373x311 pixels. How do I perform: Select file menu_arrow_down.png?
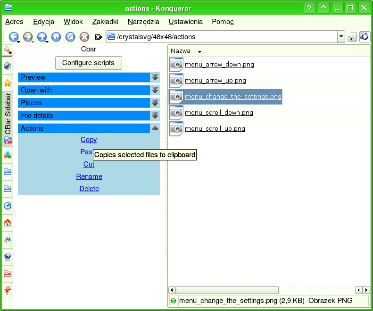[219, 65]
